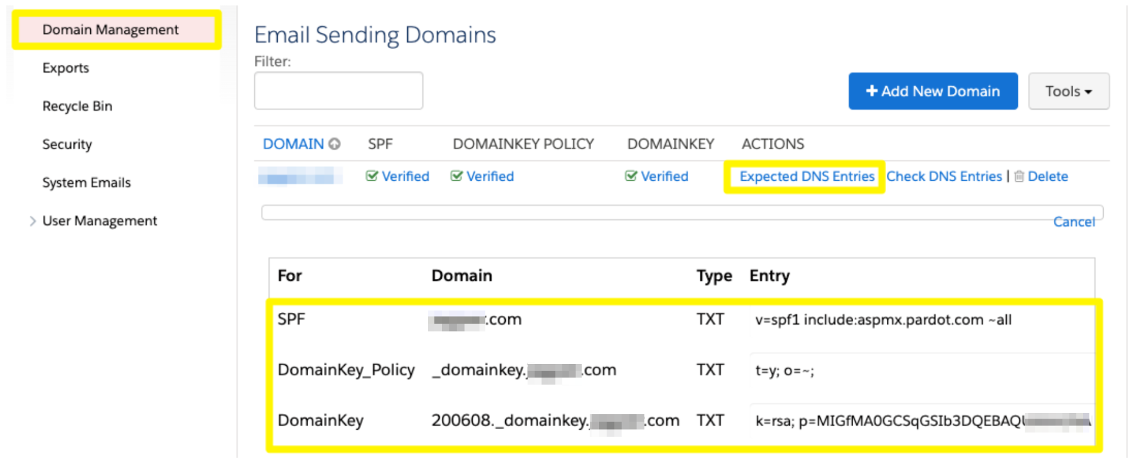
Task: Click the ACTIONS column header
Action: [x=773, y=144]
